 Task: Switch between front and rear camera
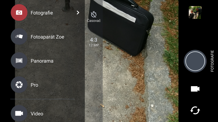tap(195, 110)
